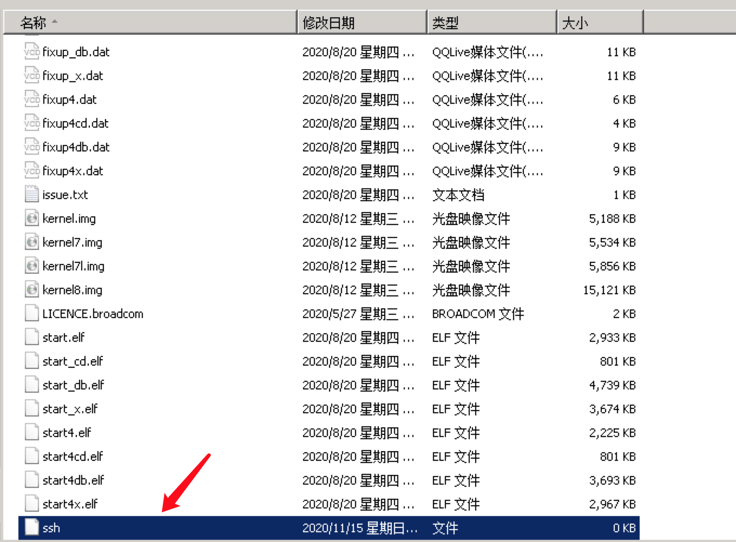Click the fixup_x.dat file icon
Screen dimensions: 736x542
(32, 75)
